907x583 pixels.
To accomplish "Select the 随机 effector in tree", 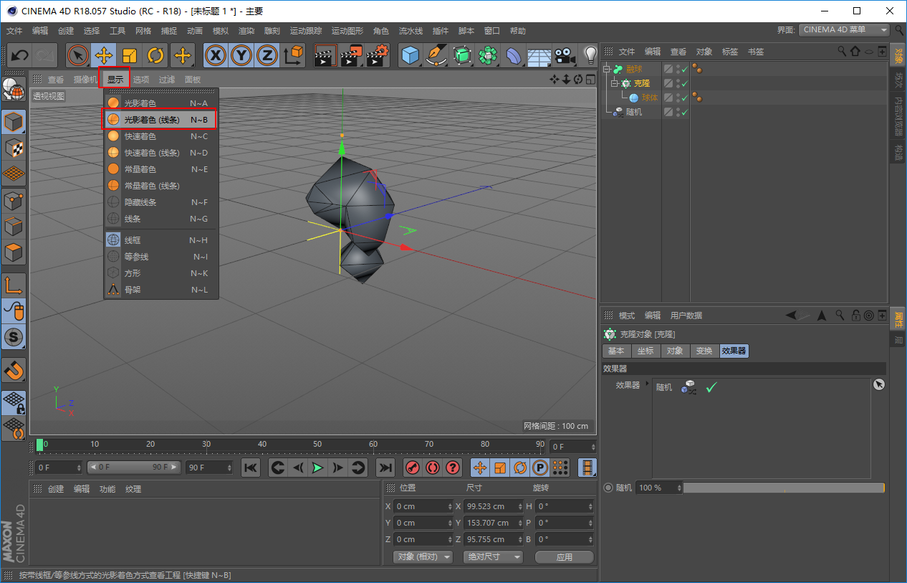I will (634, 112).
